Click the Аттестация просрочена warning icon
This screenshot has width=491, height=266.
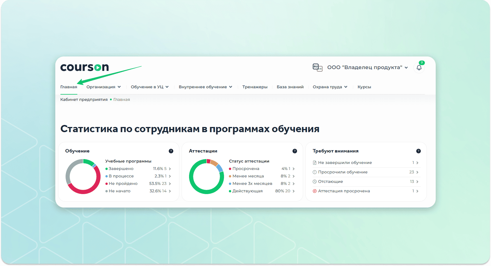[x=315, y=191]
